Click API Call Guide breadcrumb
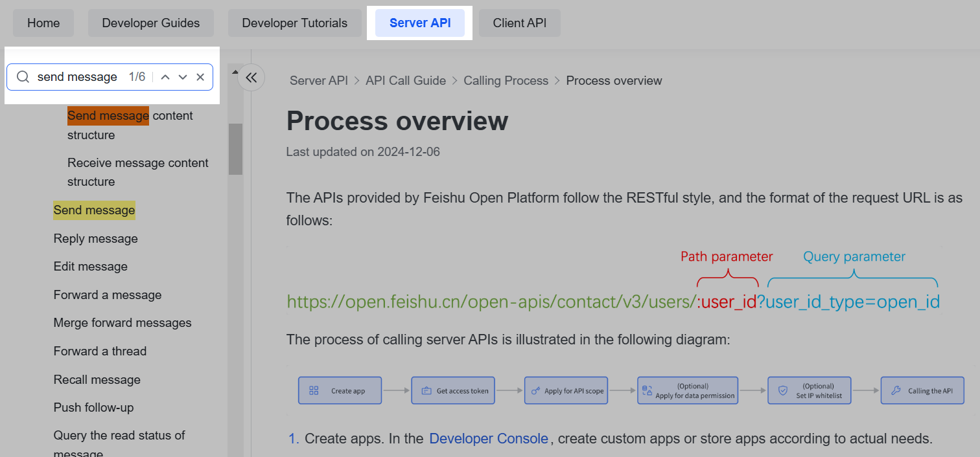The height and width of the screenshot is (457, 980). pos(406,81)
